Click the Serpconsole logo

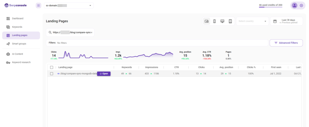click(16, 5)
